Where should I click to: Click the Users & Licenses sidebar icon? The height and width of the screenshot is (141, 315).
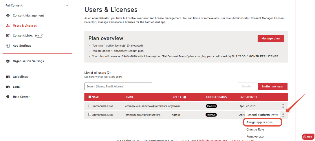[8, 25]
